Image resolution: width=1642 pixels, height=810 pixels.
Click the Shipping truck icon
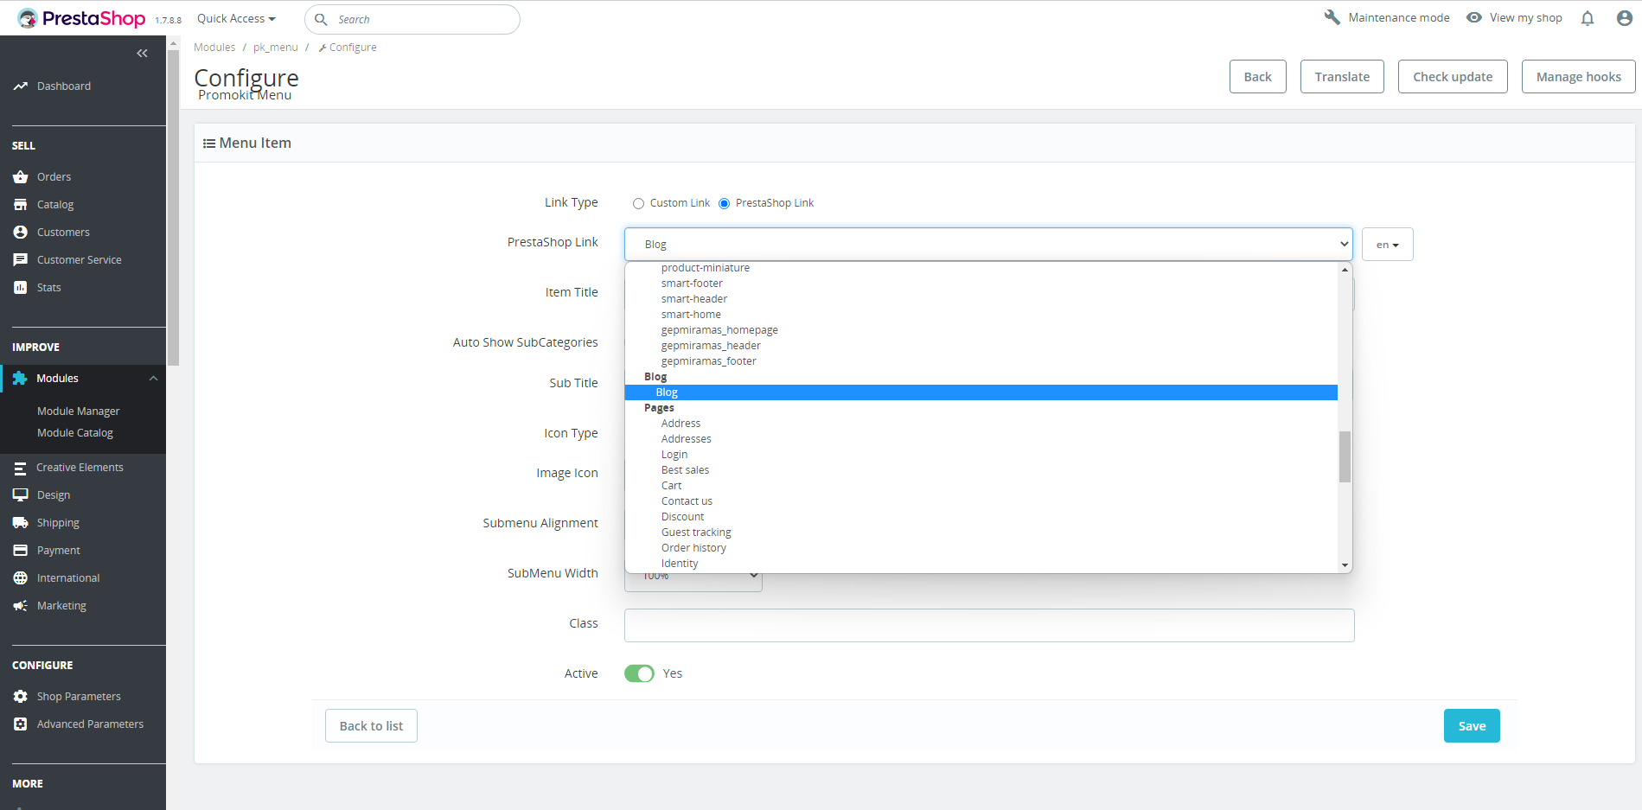pos(21,523)
